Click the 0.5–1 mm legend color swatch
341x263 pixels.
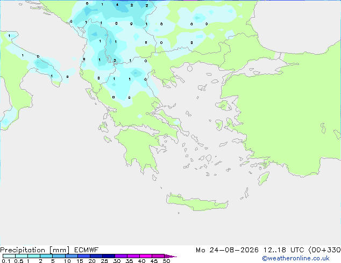click(x=22, y=256)
